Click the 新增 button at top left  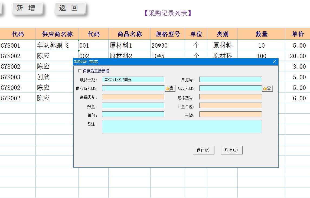[27, 8]
